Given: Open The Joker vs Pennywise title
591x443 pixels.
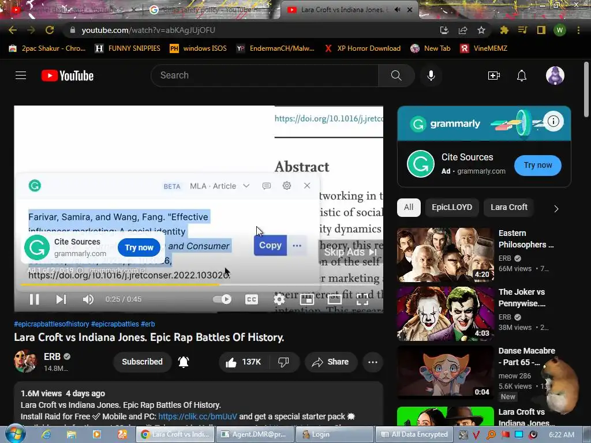Looking at the screenshot, I should (522, 298).
